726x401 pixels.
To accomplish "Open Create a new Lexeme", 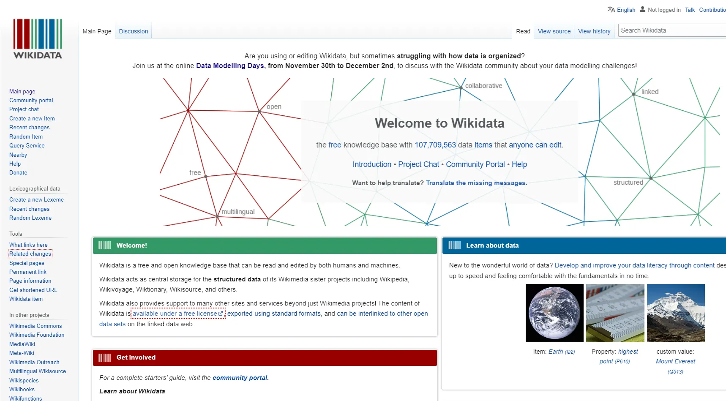I will (36, 199).
